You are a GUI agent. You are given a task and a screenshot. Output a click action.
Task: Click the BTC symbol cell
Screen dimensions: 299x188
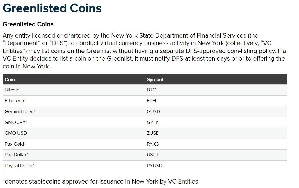tap(151, 90)
